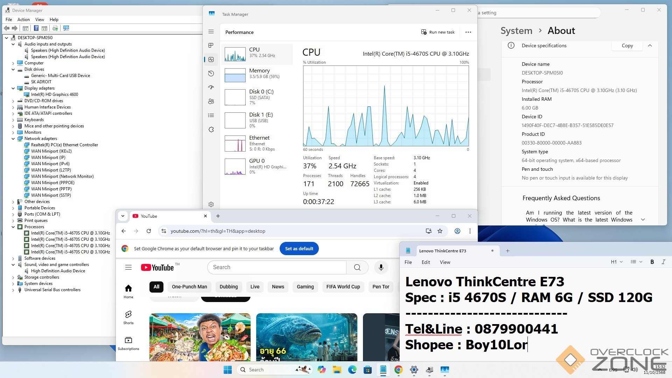Expand the Keyboards tree node

(x=13, y=120)
